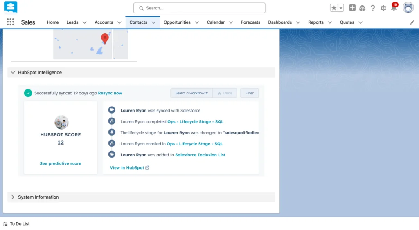Focus the global Search field
419x230 pixels.
[199, 8]
